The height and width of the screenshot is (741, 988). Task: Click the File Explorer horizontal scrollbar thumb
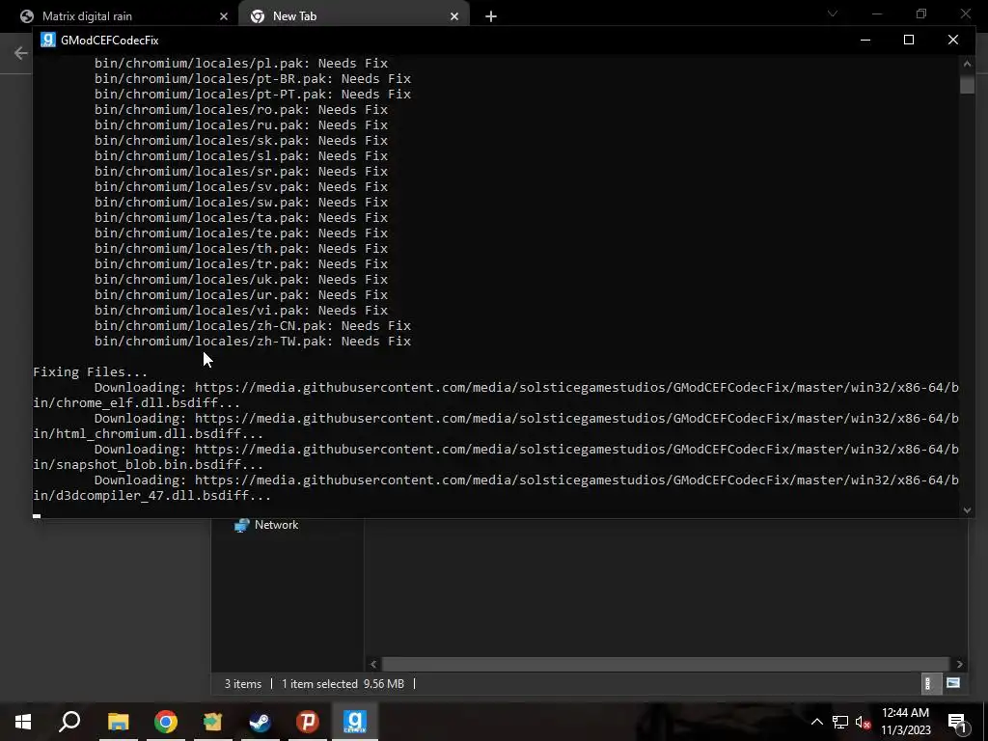666,664
